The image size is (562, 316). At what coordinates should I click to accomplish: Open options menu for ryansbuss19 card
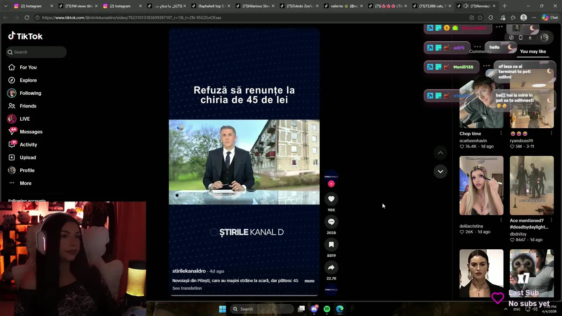pyautogui.click(x=551, y=133)
